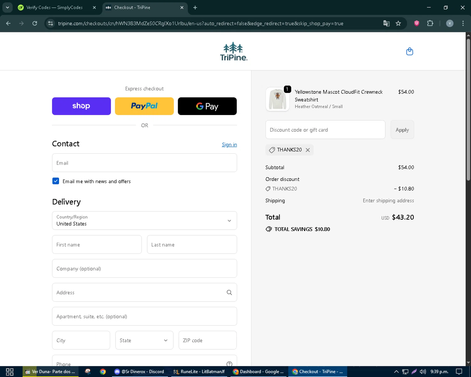
Task: Open the volume tray icon
Action: (423, 372)
